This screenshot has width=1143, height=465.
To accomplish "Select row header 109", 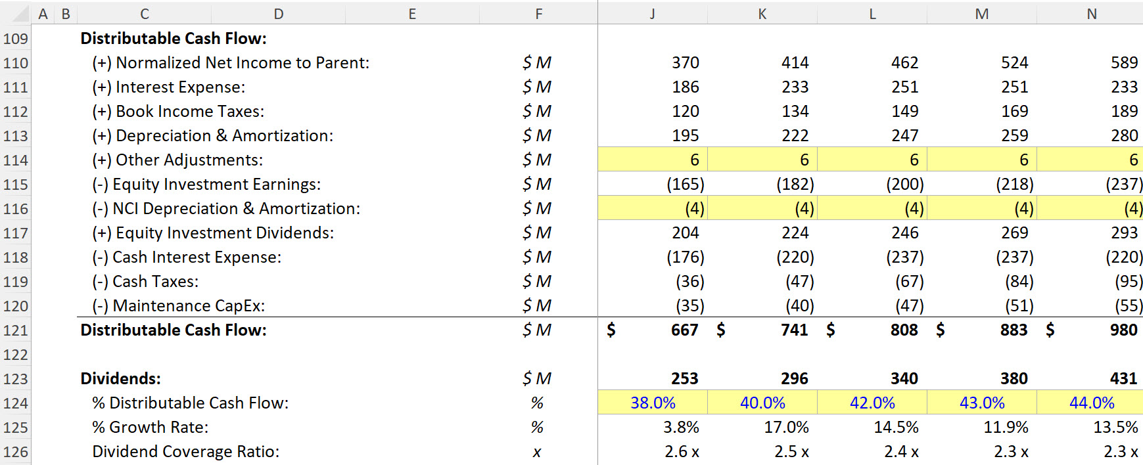I will (x=16, y=39).
